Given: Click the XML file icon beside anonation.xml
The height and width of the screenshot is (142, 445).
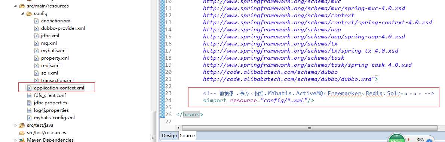Looking at the screenshot, I should pyautogui.click(x=36, y=20).
